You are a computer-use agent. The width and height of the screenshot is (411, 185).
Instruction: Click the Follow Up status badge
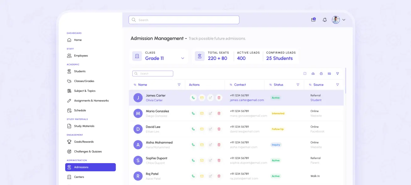tap(278, 129)
